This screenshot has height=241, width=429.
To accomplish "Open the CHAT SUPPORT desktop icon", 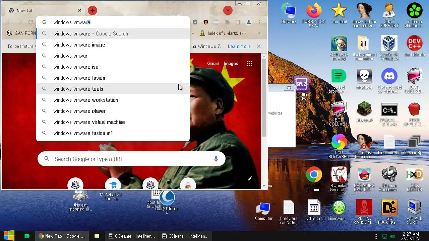I will pyautogui.click(x=389, y=15).
